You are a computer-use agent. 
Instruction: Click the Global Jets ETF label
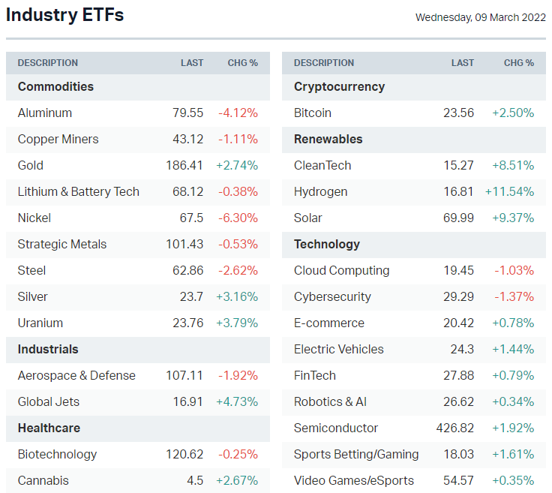coord(49,401)
